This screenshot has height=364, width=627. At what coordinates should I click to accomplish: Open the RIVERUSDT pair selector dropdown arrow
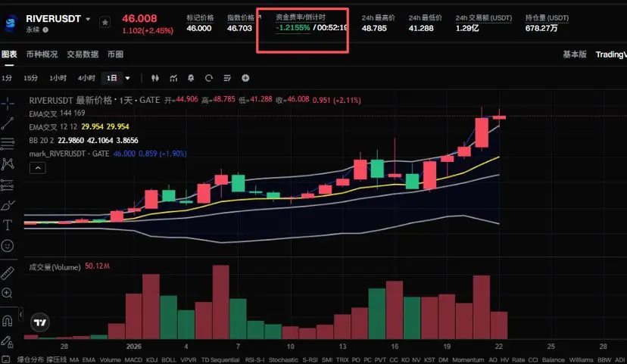coord(88,19)
